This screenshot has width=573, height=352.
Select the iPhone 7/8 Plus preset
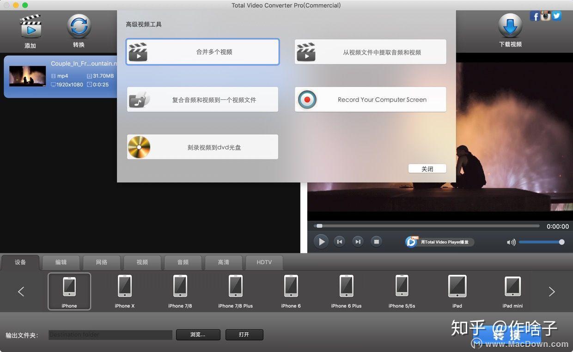[236, 291]
